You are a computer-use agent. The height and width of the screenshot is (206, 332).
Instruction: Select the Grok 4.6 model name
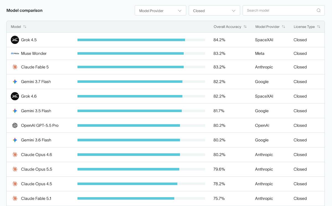click(29, 96)
